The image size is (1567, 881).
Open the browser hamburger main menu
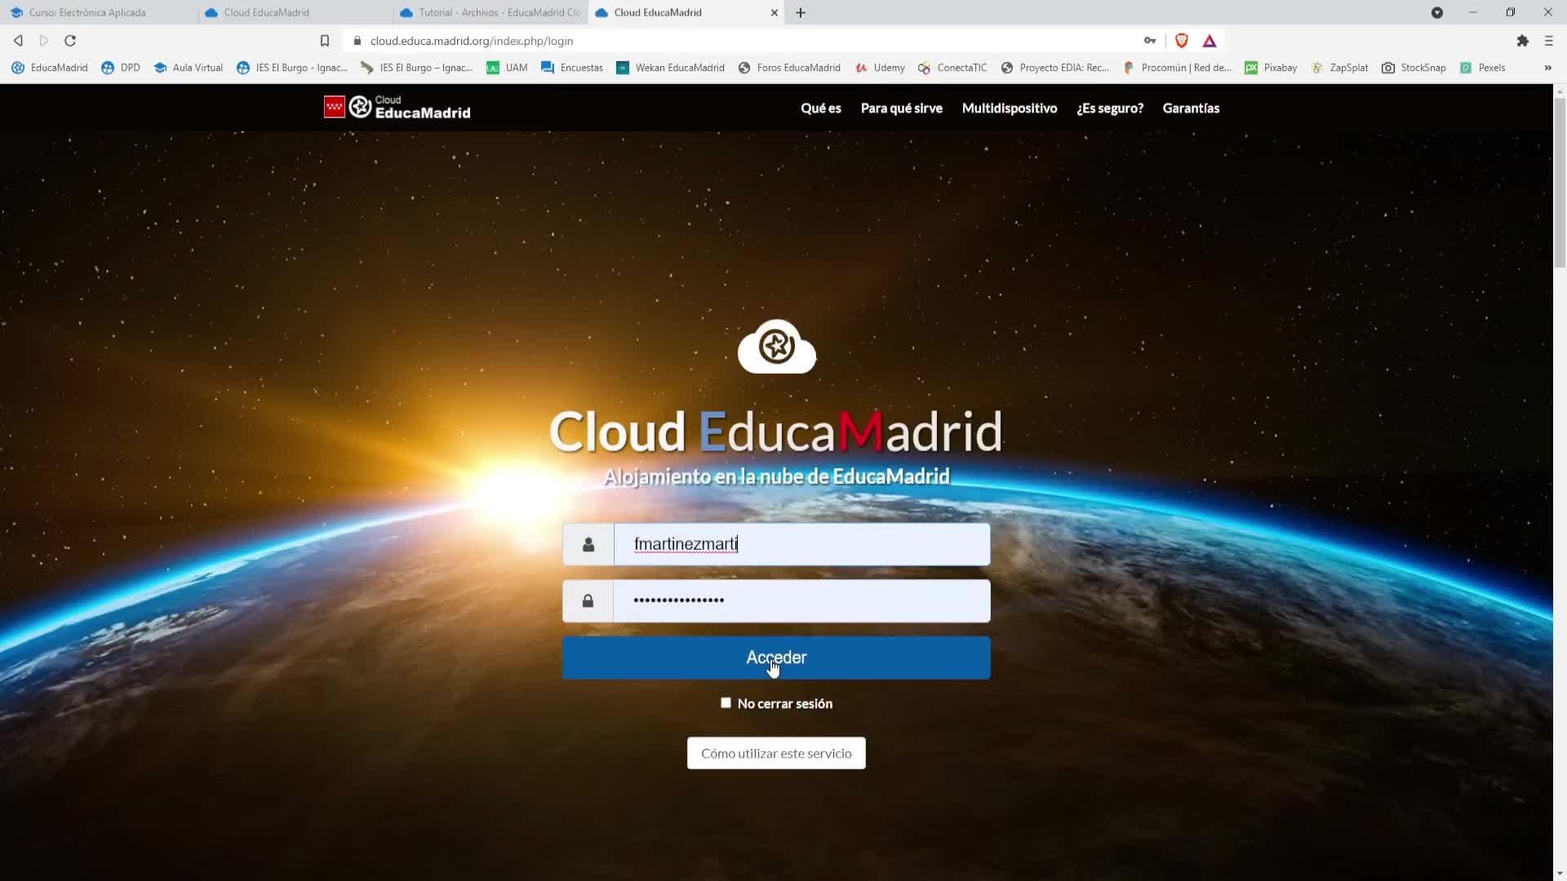point(1548,41)
